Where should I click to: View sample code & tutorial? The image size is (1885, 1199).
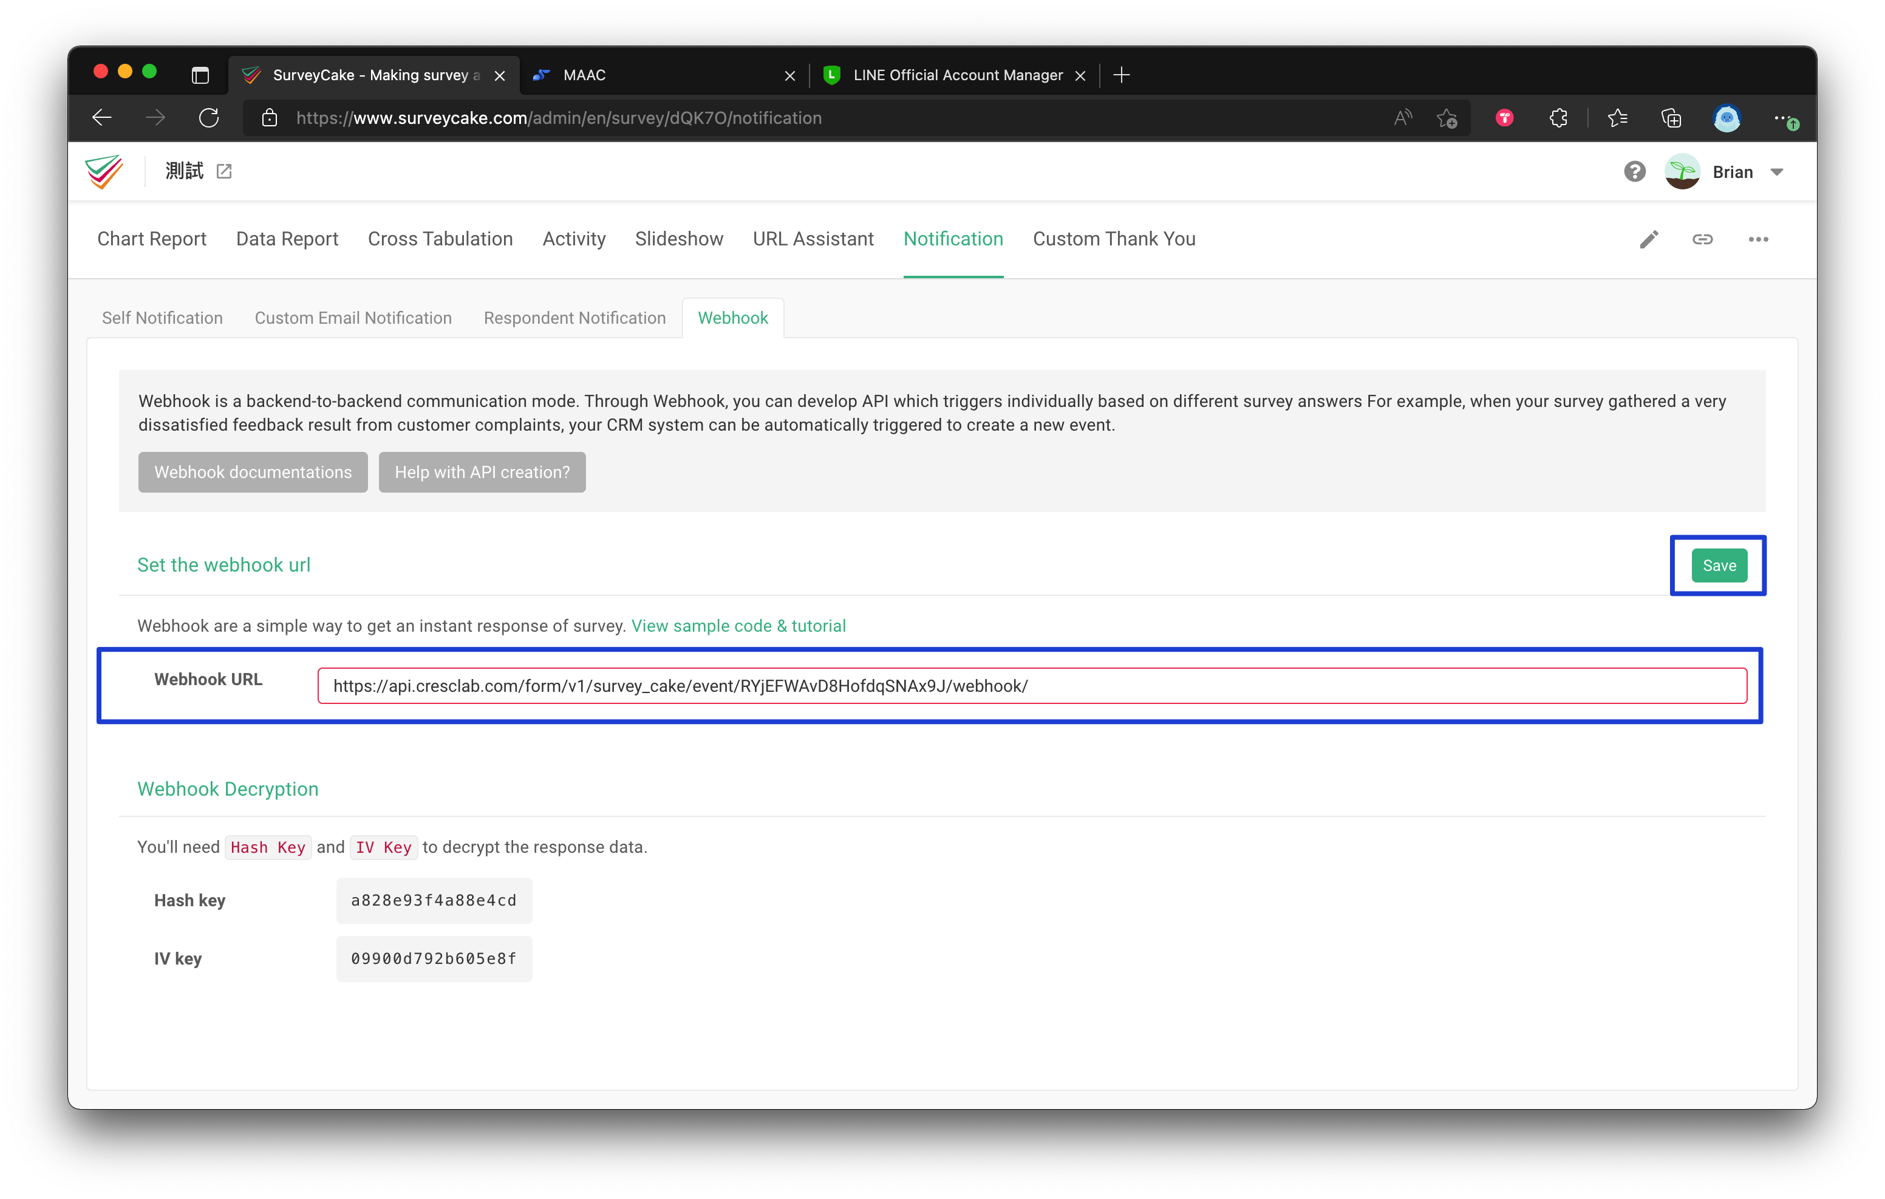738,626
